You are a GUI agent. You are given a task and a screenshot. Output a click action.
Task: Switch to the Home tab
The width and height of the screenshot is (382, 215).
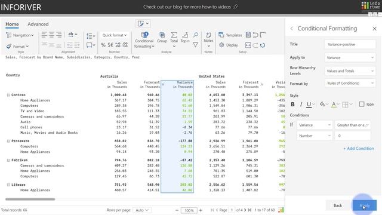tap(12, 24)
